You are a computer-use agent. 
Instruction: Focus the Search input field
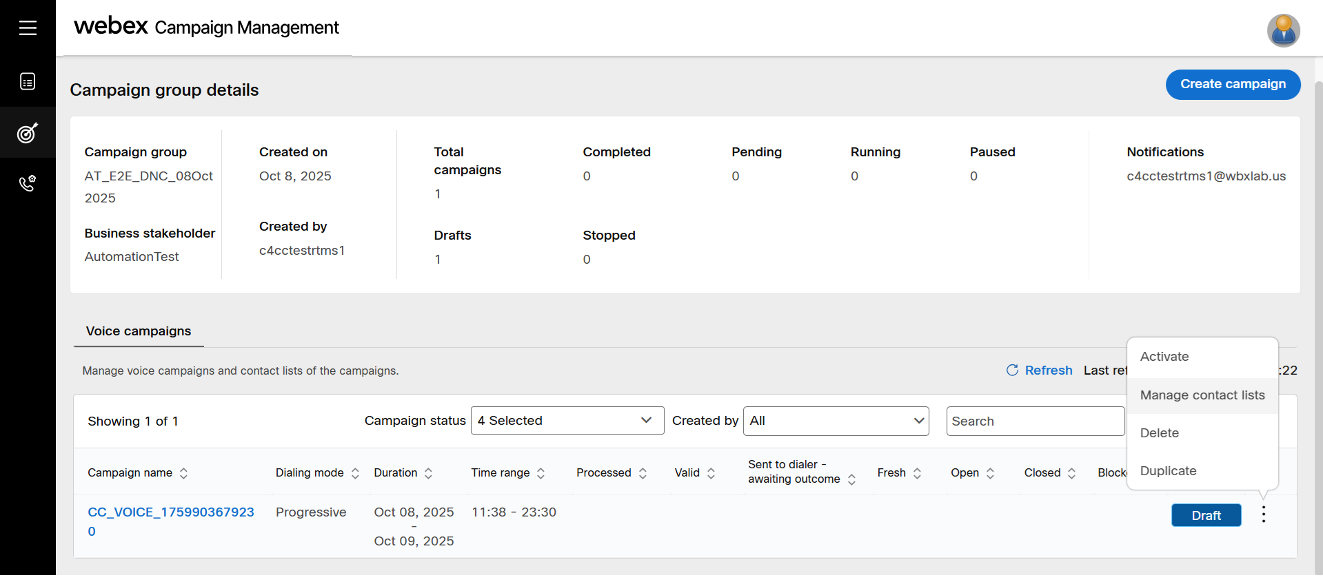click(x=1035, y=421)
